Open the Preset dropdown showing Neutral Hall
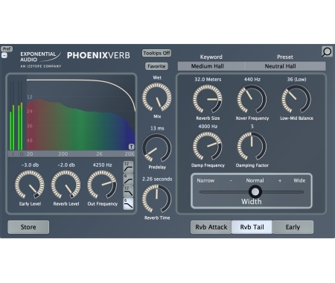Viewport: 335px width, 283px height. (285, 66)
